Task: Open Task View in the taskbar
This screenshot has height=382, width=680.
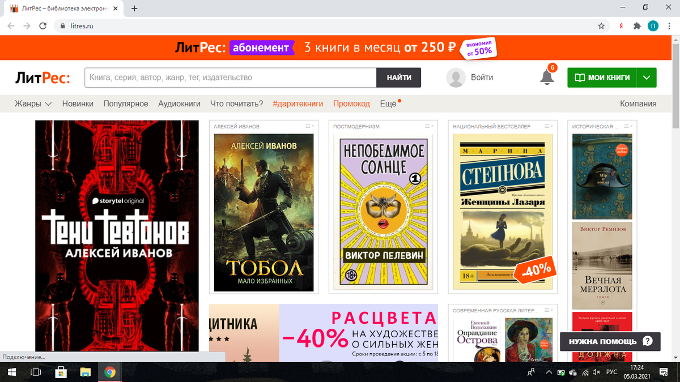Action: [x=36, y=372]
